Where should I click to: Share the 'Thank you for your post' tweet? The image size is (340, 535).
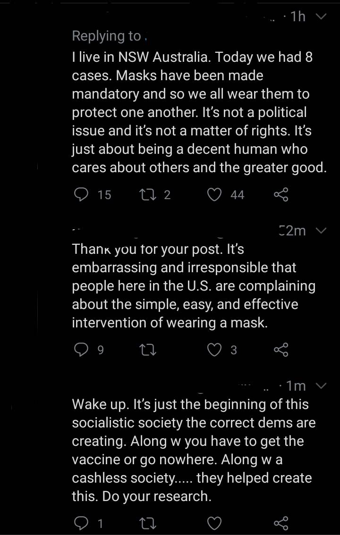click(x=281, y=350)
